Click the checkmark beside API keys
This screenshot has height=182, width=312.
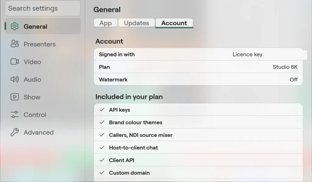click(x=102, y=110)
